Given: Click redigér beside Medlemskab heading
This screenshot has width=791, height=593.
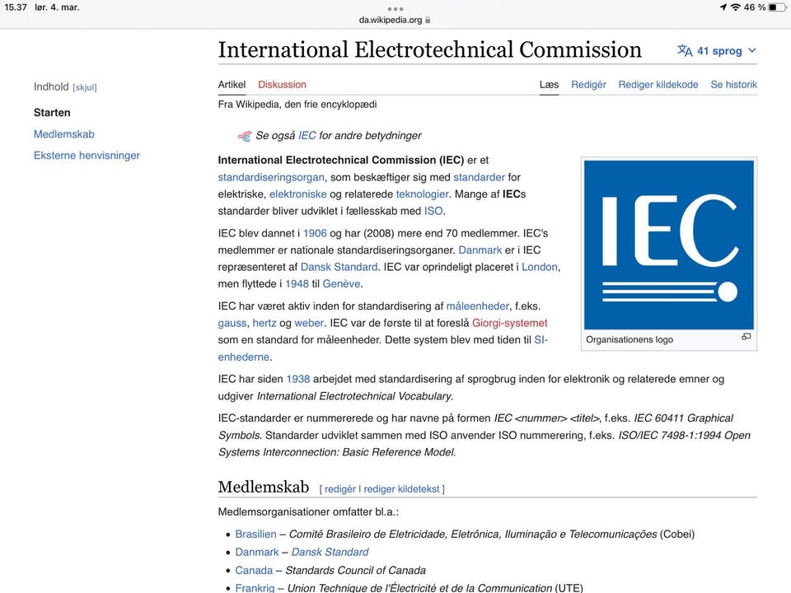Looking at the screenshot, I should [x=340, y=489].
